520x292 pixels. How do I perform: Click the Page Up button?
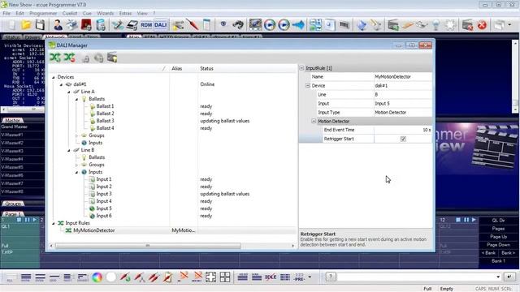pyautogui.click(x=498, y=237)
